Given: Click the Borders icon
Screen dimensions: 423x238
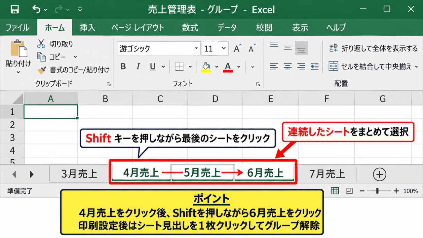Looking at the screenshot, I should pos(179,66).
